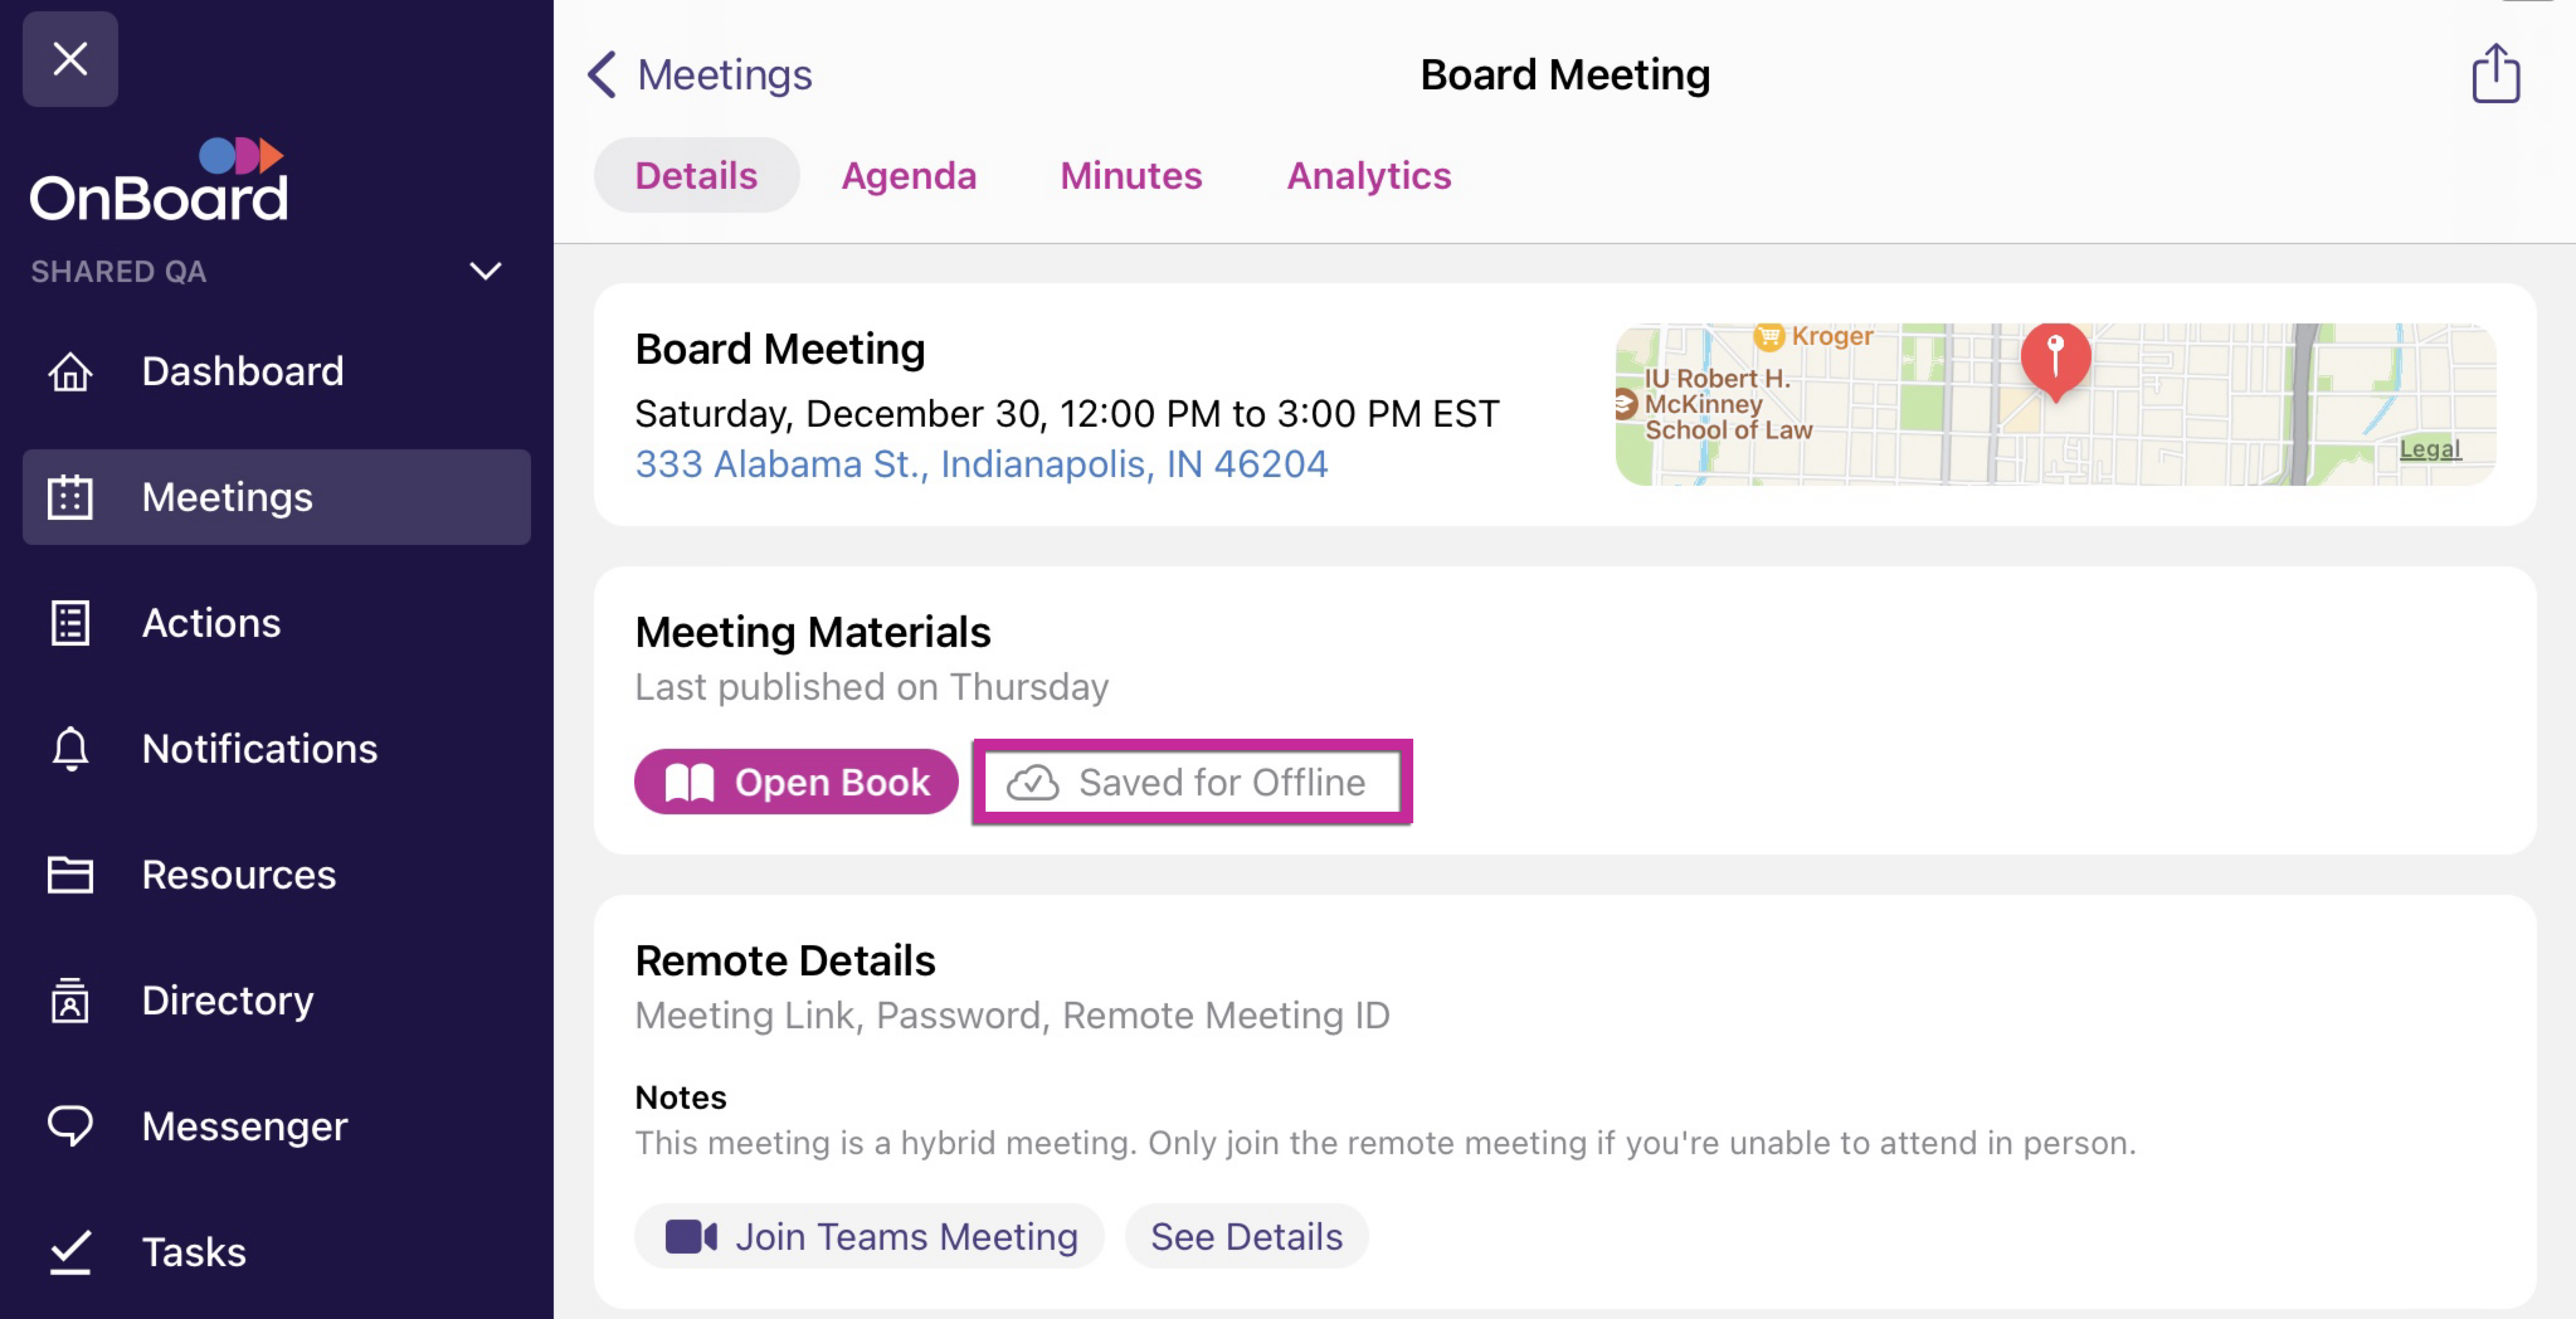Expand the Shared QA organization dropdown
This screenshot has width=2576, height=1319.
coord(485,271)
